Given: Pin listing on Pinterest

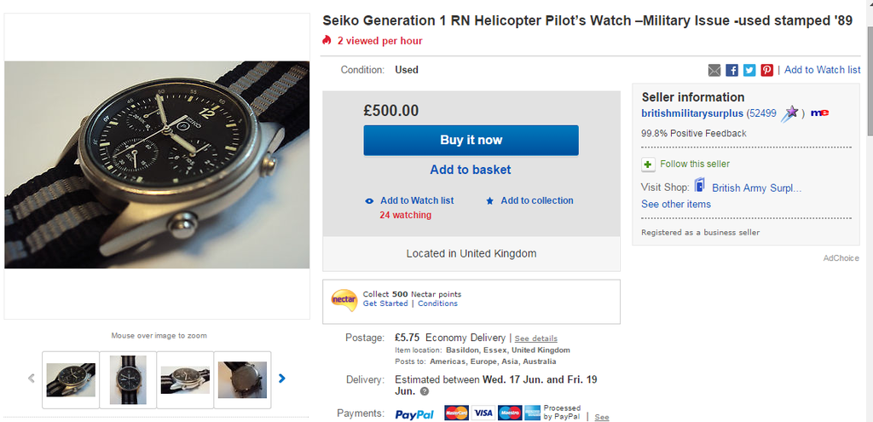Looking at the screenshot, I should coord(767,70).
